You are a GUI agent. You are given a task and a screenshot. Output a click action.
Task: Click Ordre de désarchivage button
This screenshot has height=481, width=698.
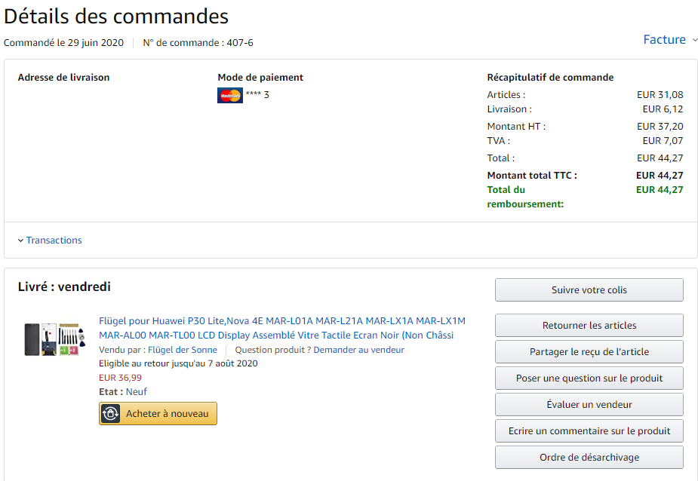(x=589, y=458)
